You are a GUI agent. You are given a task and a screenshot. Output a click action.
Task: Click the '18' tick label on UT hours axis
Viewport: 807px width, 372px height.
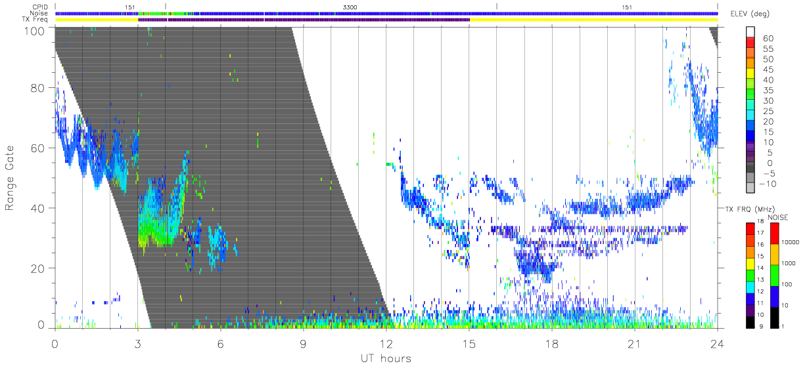[551, 344]
